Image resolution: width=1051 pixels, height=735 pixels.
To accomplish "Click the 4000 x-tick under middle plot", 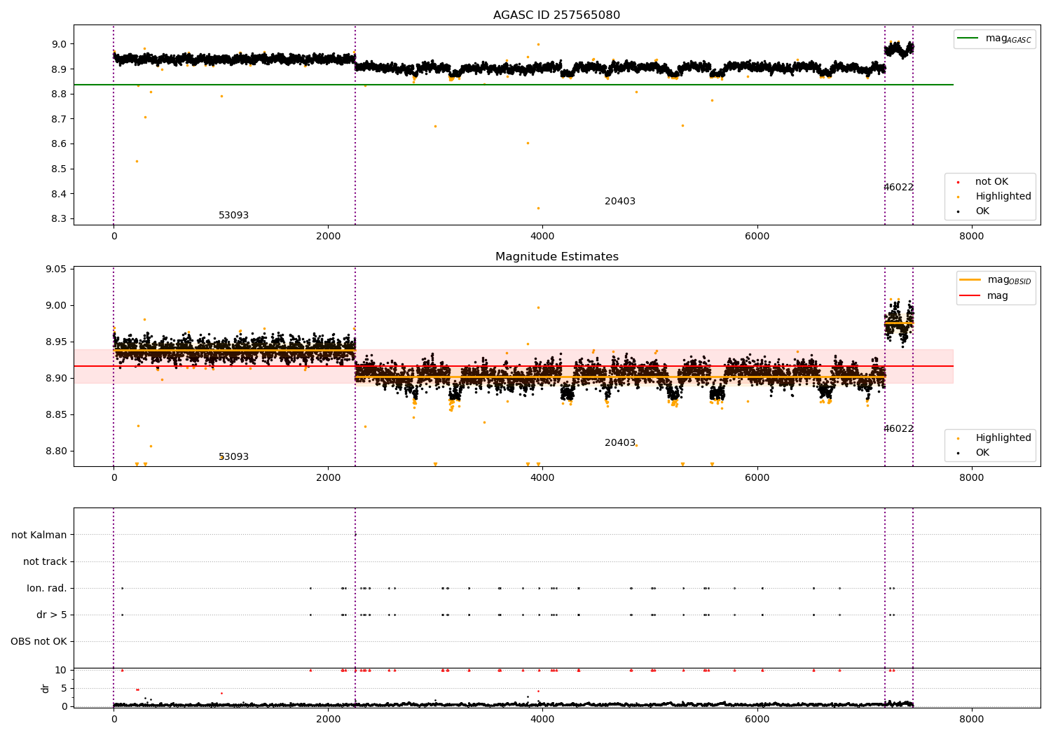I will click(543, 478).
